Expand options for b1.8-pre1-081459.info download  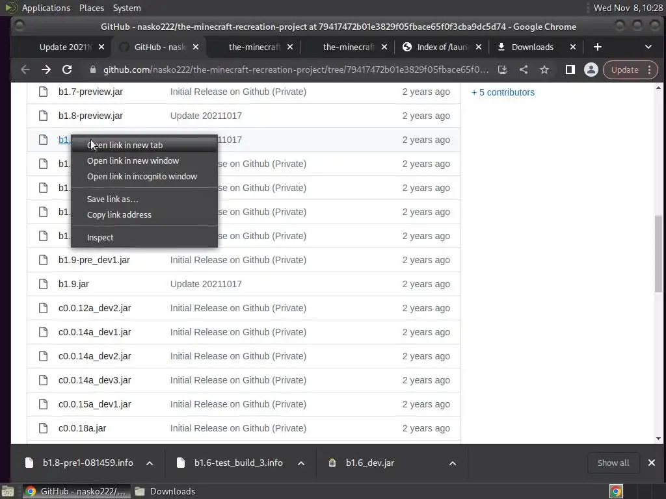(150, 463)
